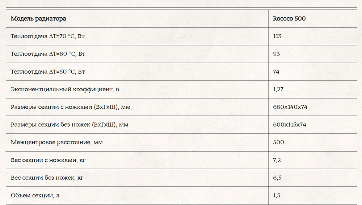Click the 'Теплоотдача ΔT=70 °C, Вт' label
This screenshot has width=362, height=205.
tap(47, 36)
